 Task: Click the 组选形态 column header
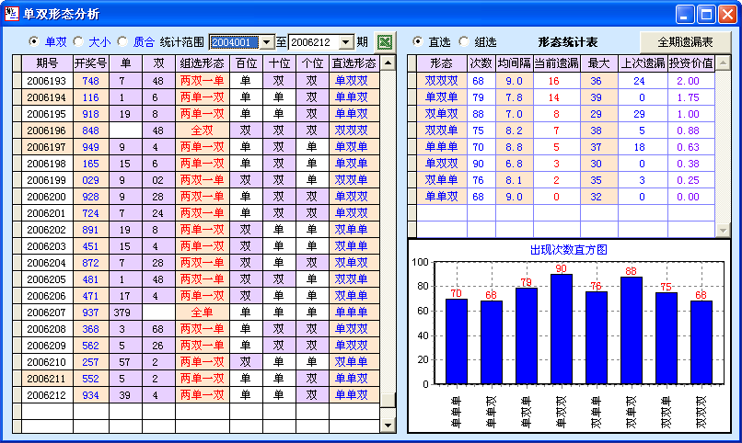tap(203, 62)
